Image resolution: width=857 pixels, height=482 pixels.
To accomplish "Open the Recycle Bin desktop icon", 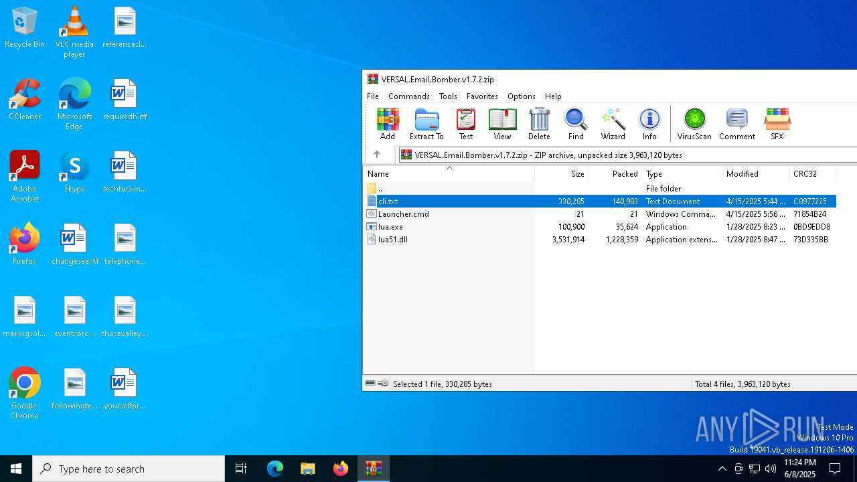I will [x=25, y=28].
